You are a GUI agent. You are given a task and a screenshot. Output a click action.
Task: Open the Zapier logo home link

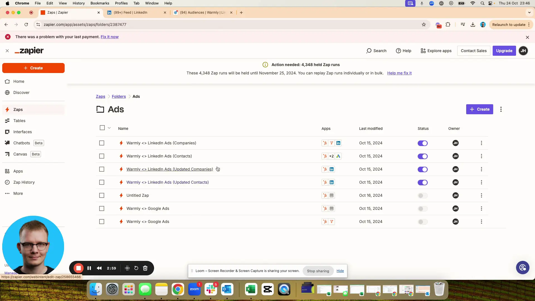29,51
